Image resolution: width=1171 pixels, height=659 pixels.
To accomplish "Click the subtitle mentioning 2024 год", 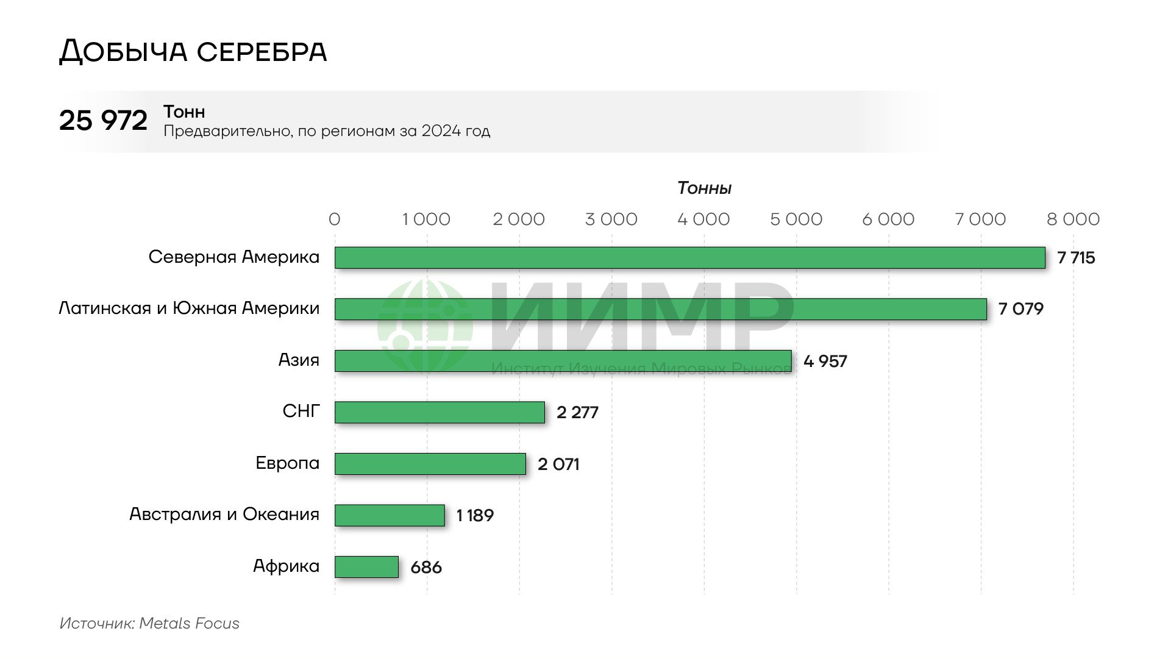I will [x=326, y=131].
